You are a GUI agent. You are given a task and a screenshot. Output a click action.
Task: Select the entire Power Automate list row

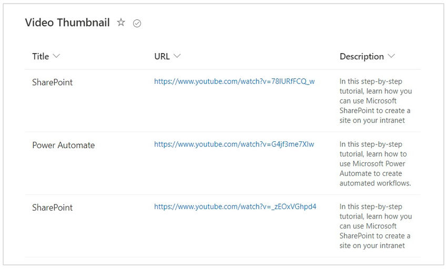[121, 168]
